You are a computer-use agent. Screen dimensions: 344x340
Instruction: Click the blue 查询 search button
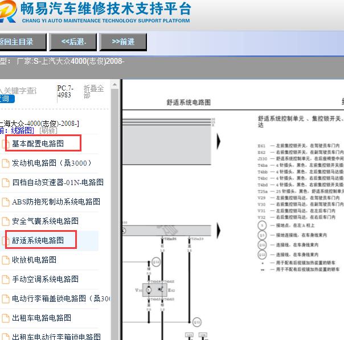7,99
